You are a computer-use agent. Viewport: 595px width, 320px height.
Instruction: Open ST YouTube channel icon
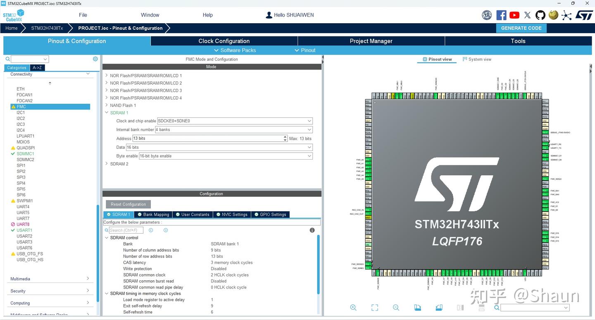(514, 15)
